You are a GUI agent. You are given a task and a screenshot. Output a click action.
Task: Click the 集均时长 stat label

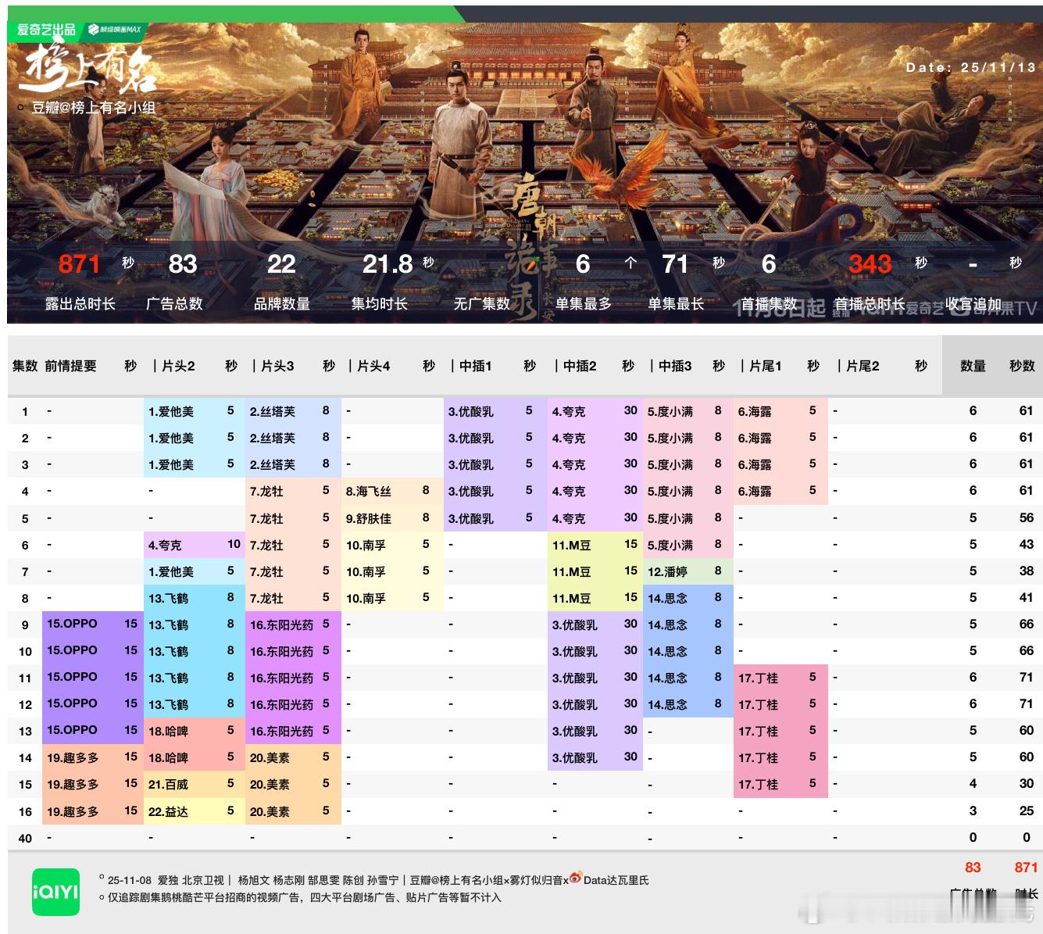tap(379, 303)
